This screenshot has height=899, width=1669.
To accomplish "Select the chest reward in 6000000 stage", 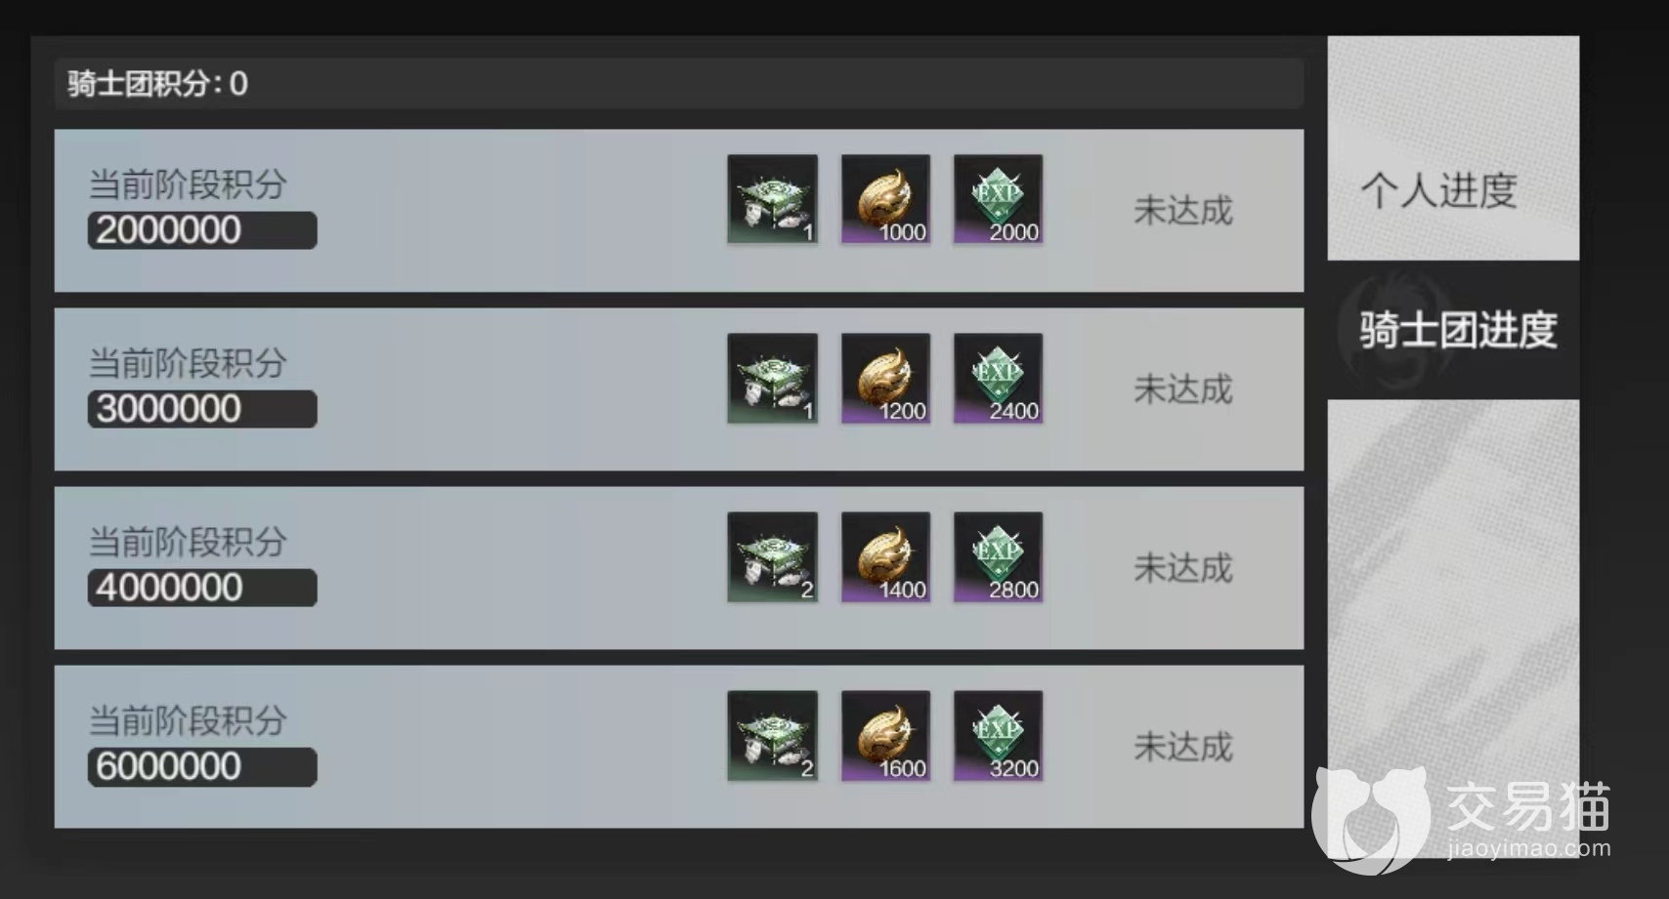I will [772, 736].
